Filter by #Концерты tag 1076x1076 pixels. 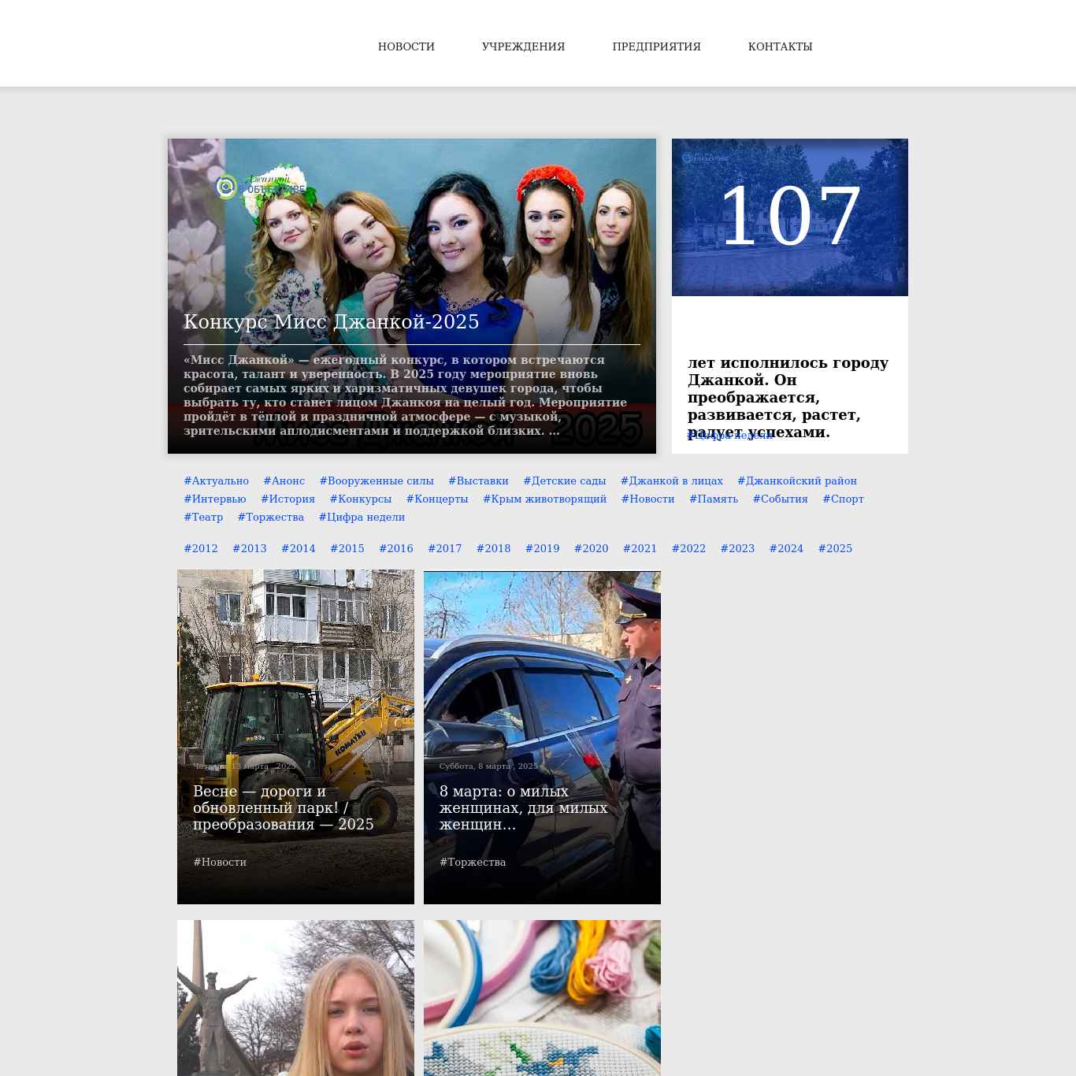pyautogui.click(x=437, y=499)
